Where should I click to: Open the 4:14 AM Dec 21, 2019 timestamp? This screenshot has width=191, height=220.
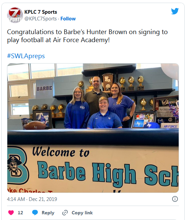pos(32,199)
